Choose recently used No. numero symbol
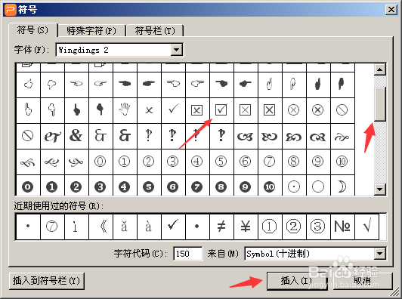The width and height of the screenshot is (402, 299). 342,227
